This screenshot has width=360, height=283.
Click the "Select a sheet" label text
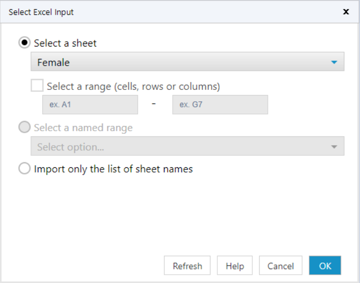point(65,43)
